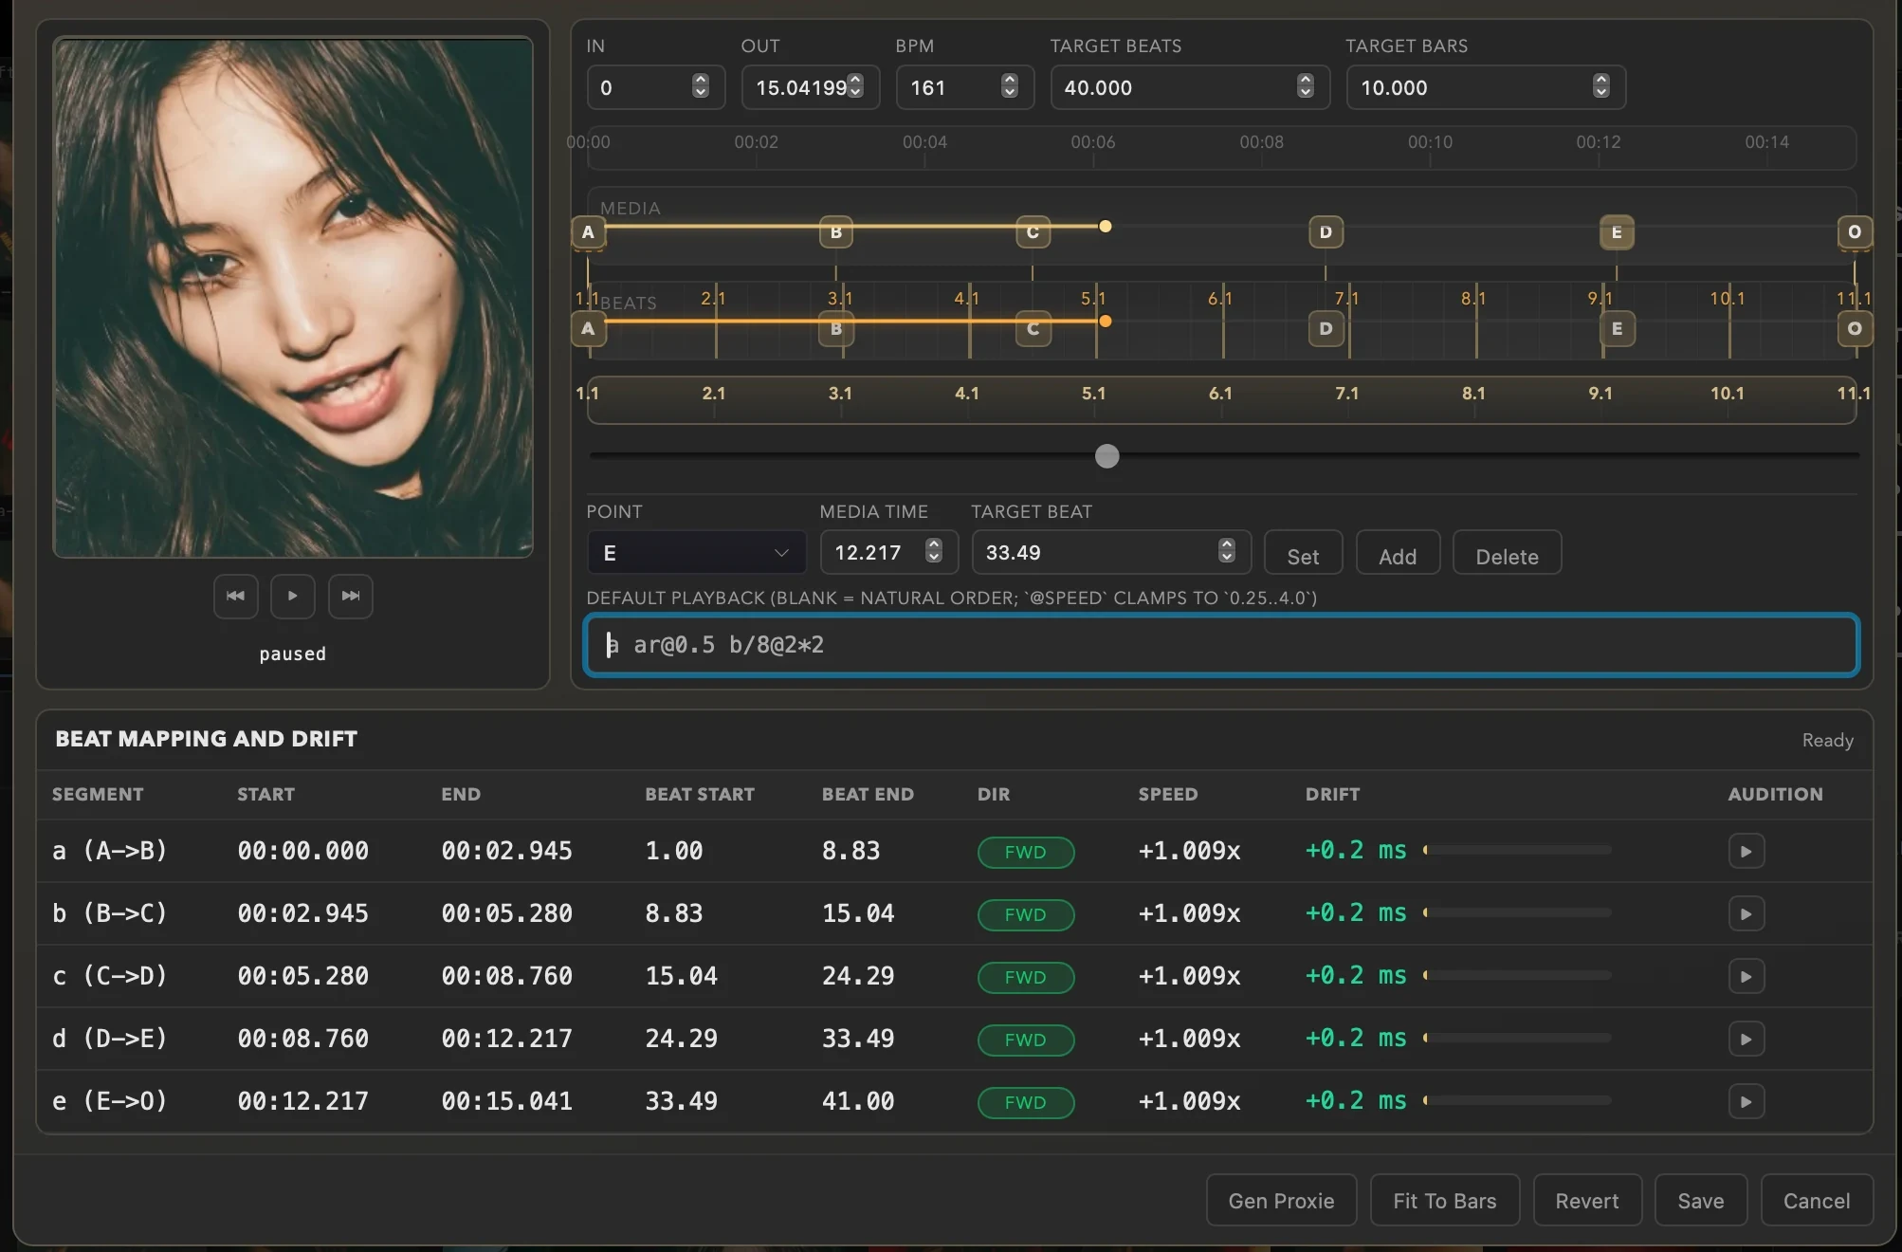
Task: Audition segment d (D->E)
Action: (1746, 1039)
